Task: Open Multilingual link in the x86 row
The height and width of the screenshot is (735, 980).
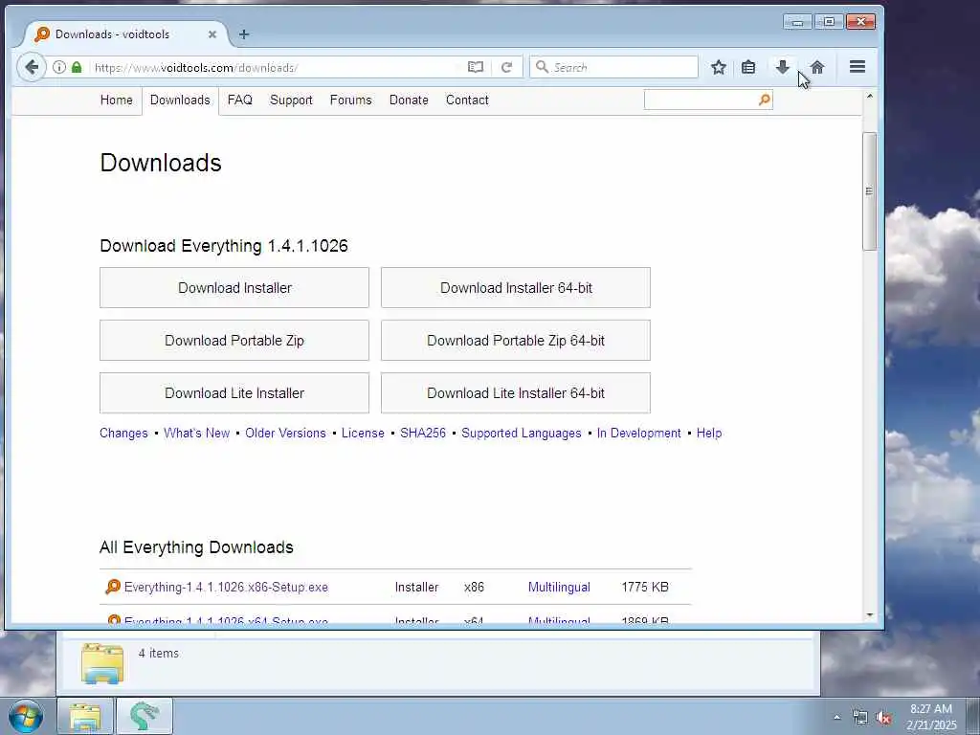Action: pos(559,587)
